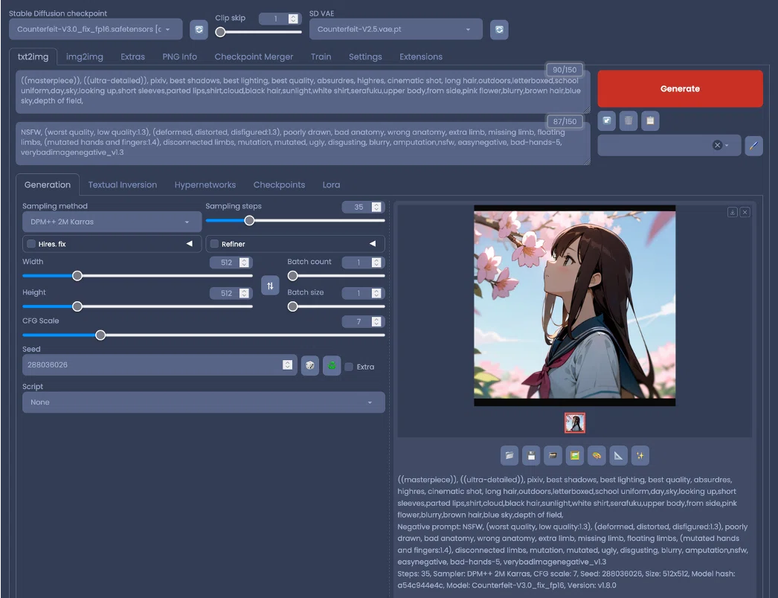
Task: Click the Height value field
Action: pos(231,293)
